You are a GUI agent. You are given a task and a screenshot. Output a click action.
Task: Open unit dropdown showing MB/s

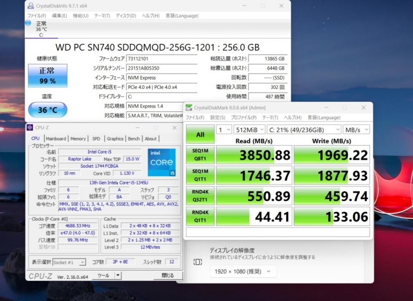356,129
